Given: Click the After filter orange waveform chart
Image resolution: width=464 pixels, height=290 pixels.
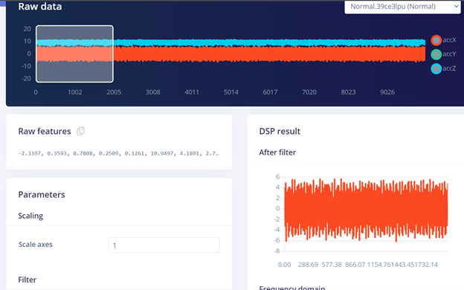Looking at the screenshot, I should pyautogui.click(x=366, y=210).
